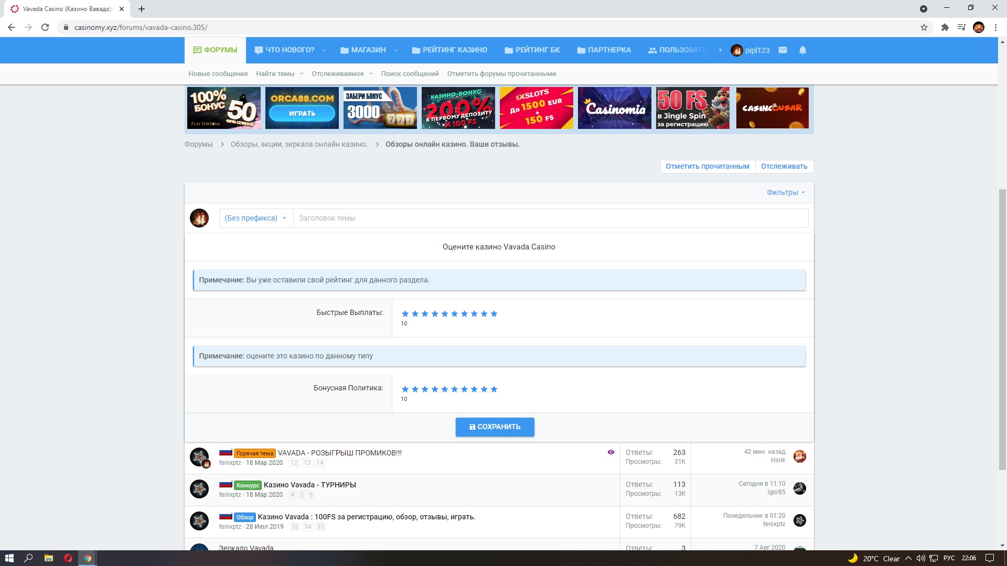Click the Горячая тема prefix label
This screenshot has width=1007, height=566.
pyautogui.click(x=254, y=453)
